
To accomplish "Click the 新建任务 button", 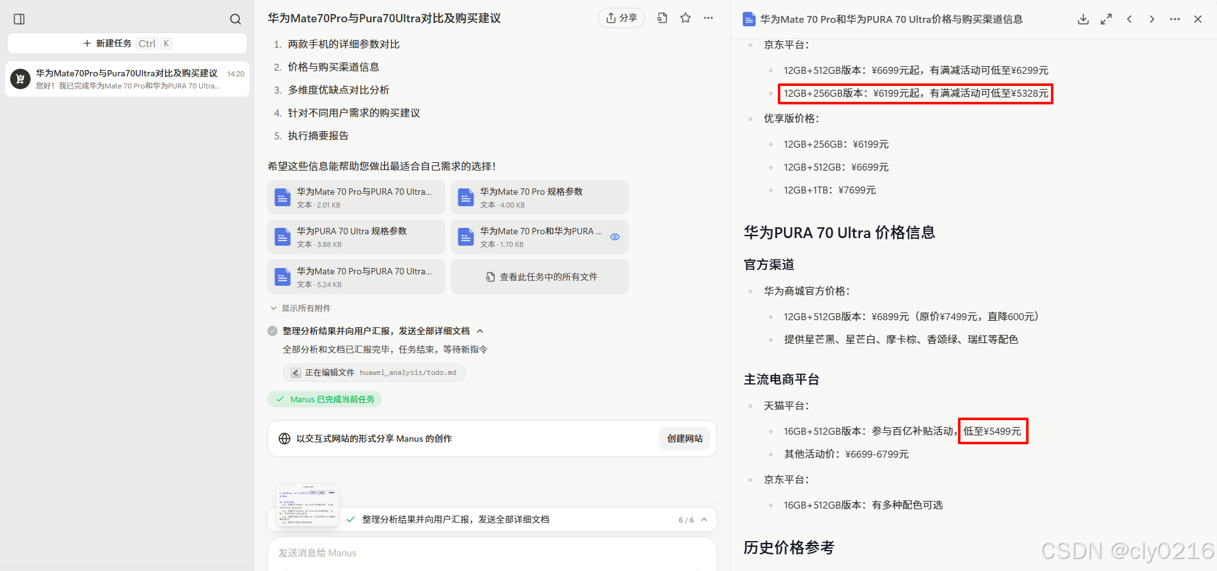I will pyautogui.click(x=127, y=43).
